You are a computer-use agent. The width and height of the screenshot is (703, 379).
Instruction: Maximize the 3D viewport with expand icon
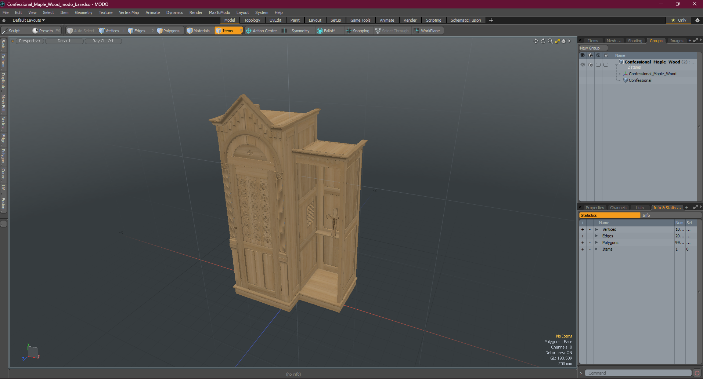click(557, 41)
